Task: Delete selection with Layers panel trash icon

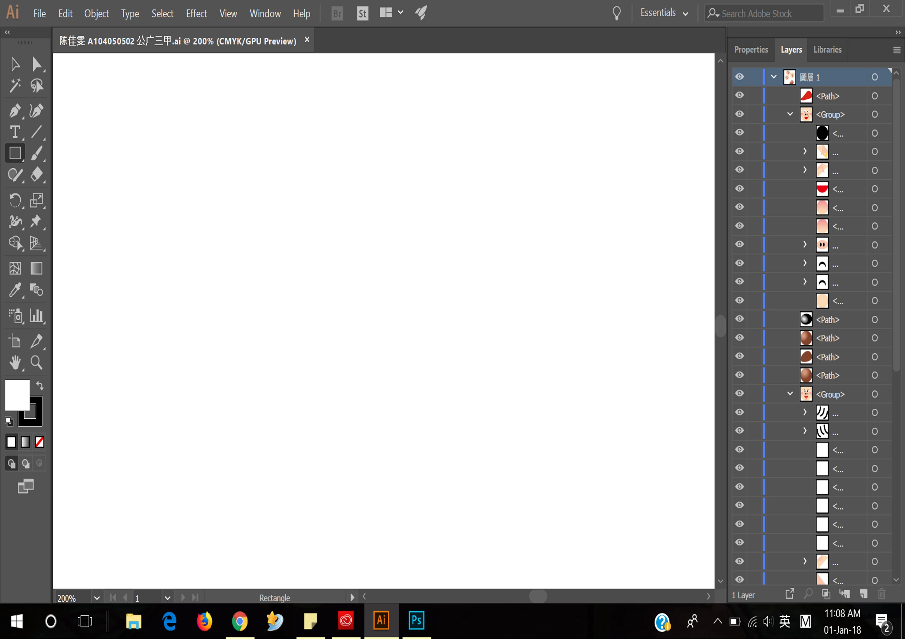Action: pyautogui.click(x=882, y=594)
